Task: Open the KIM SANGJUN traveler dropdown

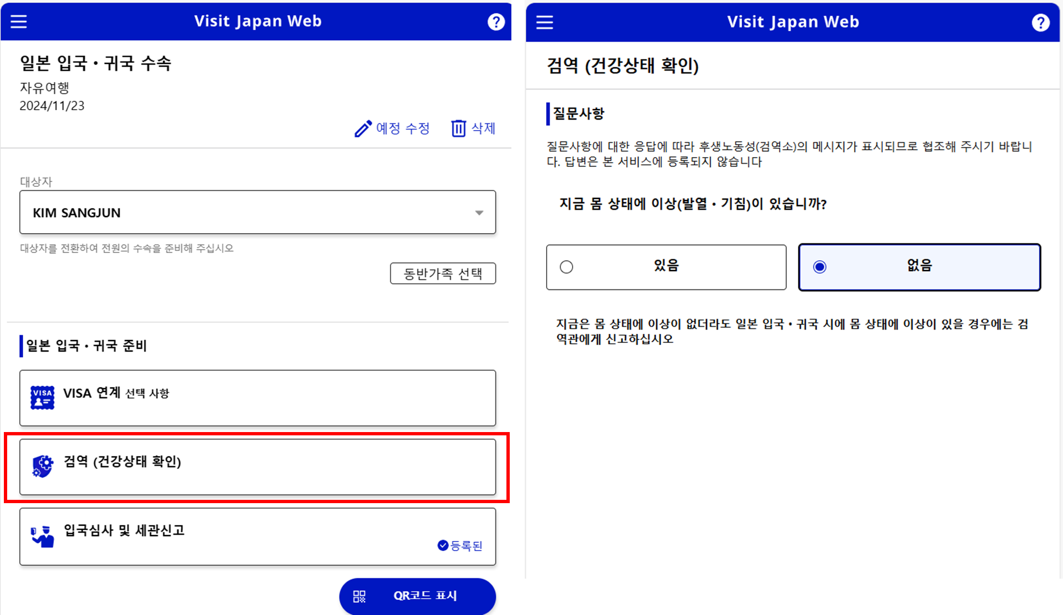Action: click(x=257, y=212)
